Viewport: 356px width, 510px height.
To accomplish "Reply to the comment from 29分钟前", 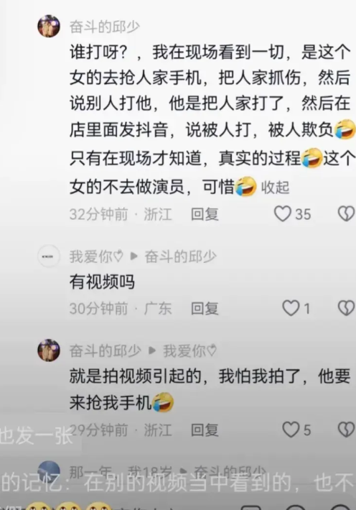I will (205, 430).
